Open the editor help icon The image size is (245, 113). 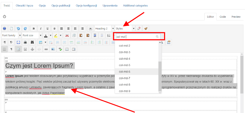click(4, 29)
